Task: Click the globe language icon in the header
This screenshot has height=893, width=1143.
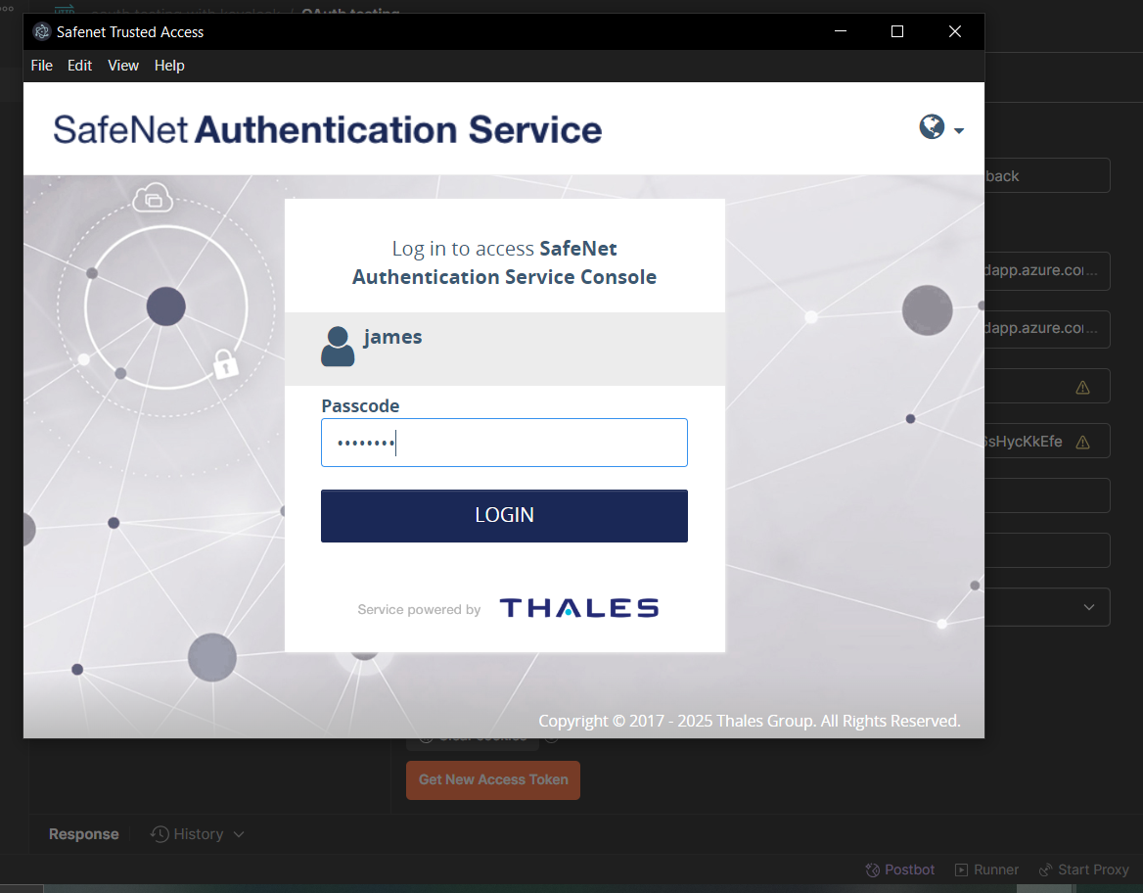Action: pos(931,126)
